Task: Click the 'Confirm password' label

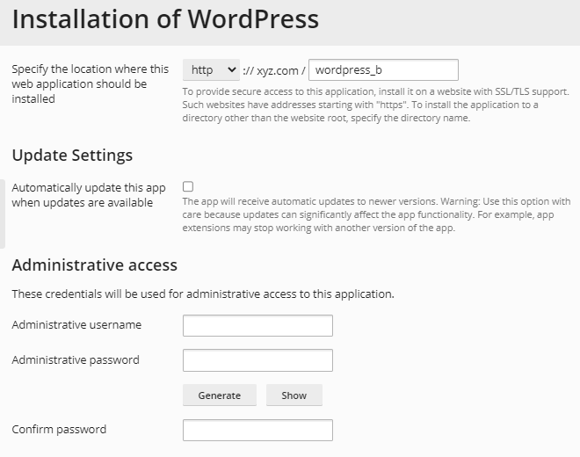Action: pyautogui.click(x=59, y=429)
